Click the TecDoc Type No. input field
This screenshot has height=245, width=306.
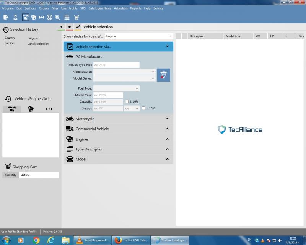coord(116,65)
